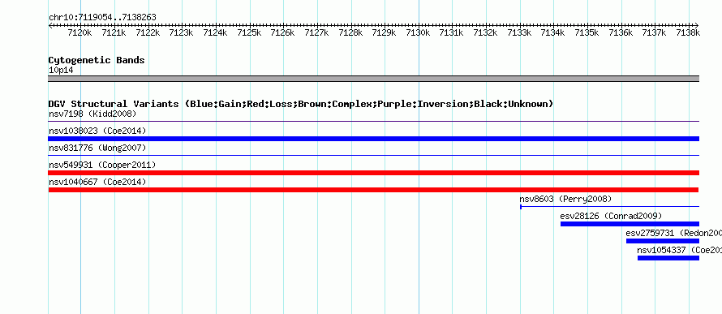722x314 pixels.
Task: Click the 7120k ruler tick label
Action: tap(80, 32)
